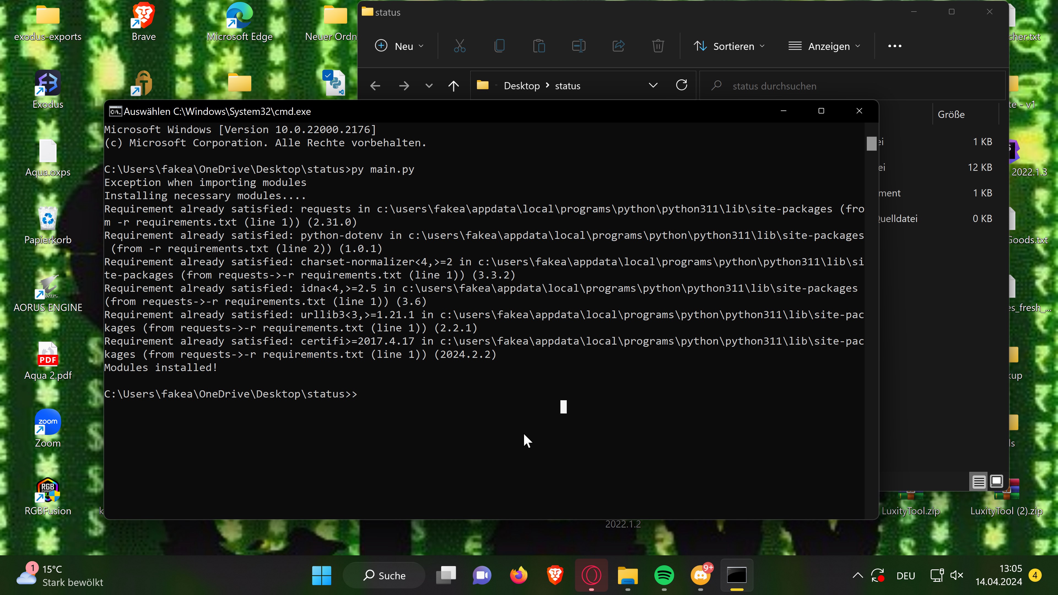This screenshot has width=1058, height=595.
Task: Click the Share icon in Explorer toolbar
Action: (x=619, y=46)
